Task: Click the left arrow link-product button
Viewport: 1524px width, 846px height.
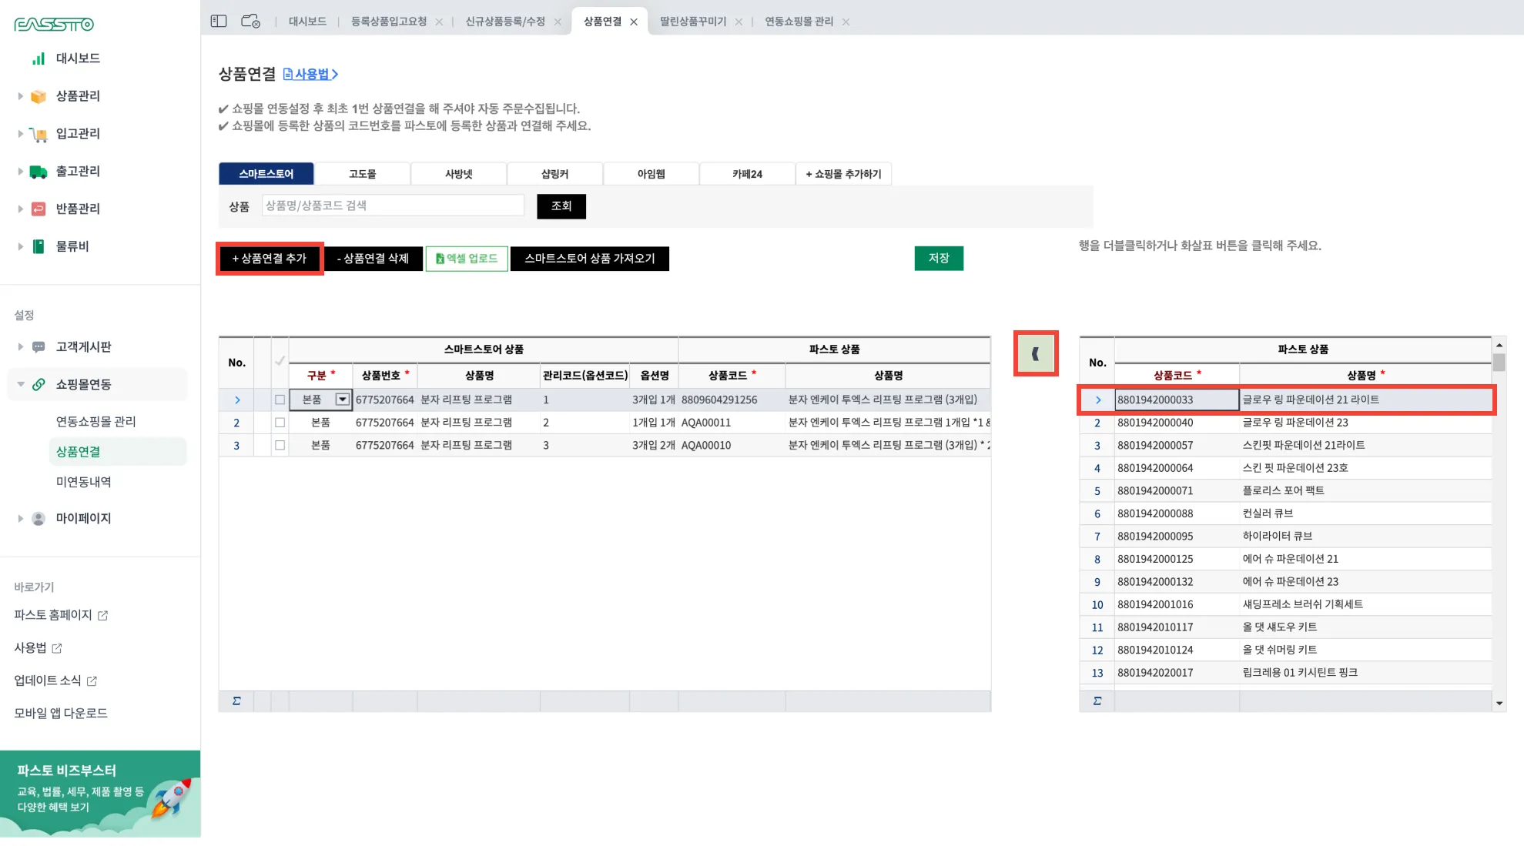Action: (x=1035, y=354)
